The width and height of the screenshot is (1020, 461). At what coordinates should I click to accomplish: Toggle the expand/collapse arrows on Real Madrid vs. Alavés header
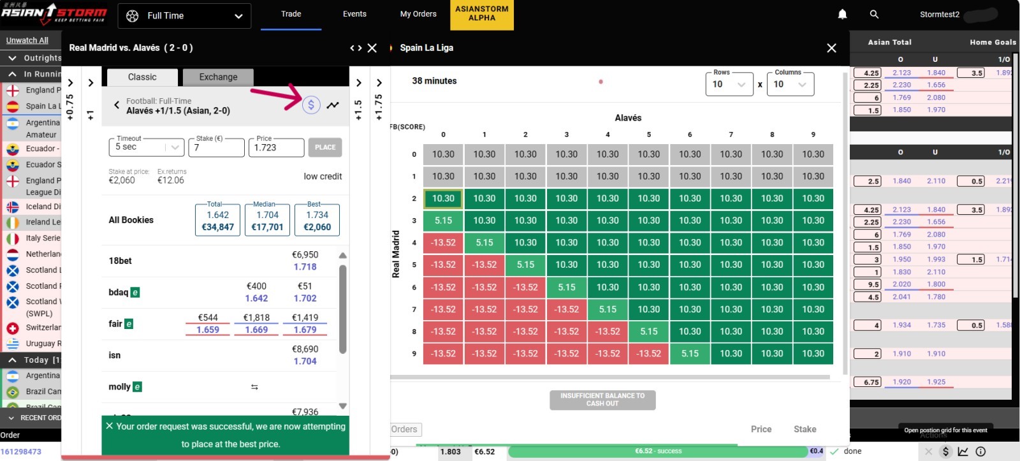click(x=356, y=48)
